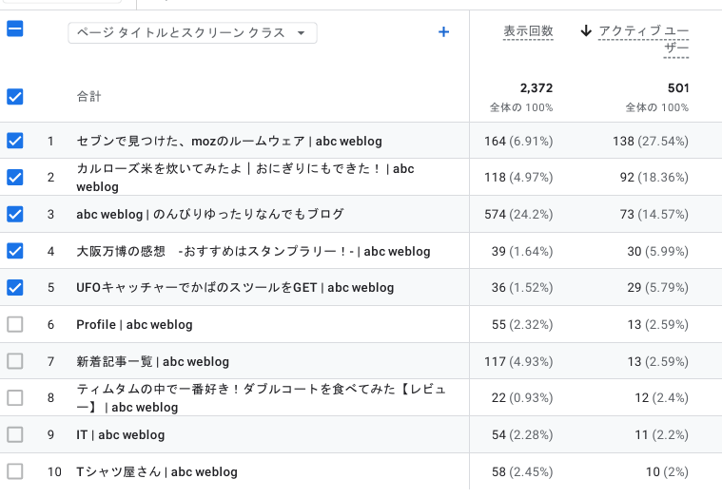The image size is (722, 498).
Task: Click the blue plus add dimension icon
Action: (443, 32)
